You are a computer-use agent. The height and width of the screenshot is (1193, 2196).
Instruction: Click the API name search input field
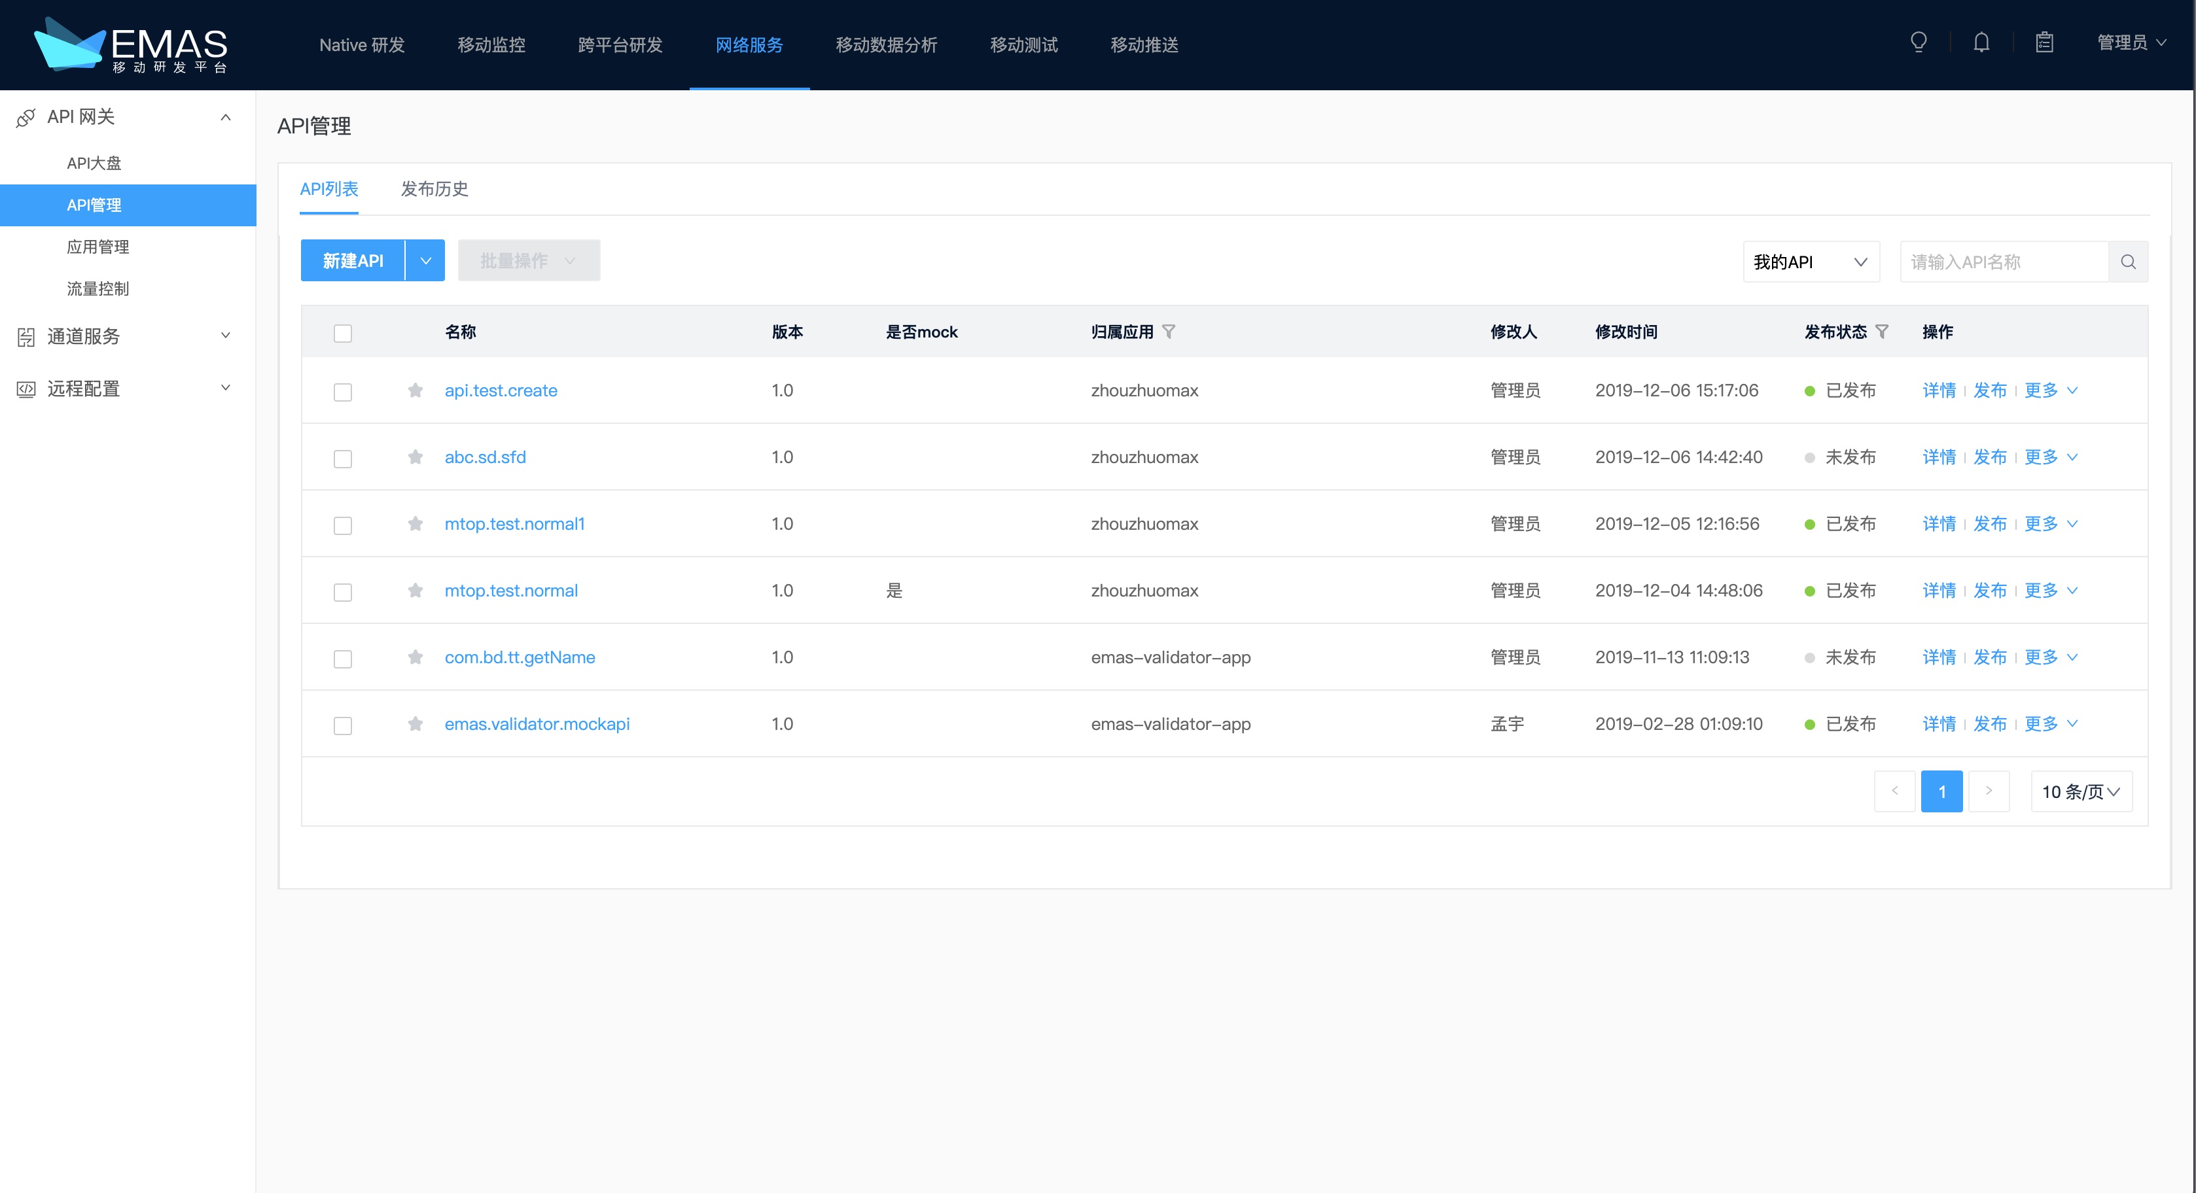[2004, 262]
